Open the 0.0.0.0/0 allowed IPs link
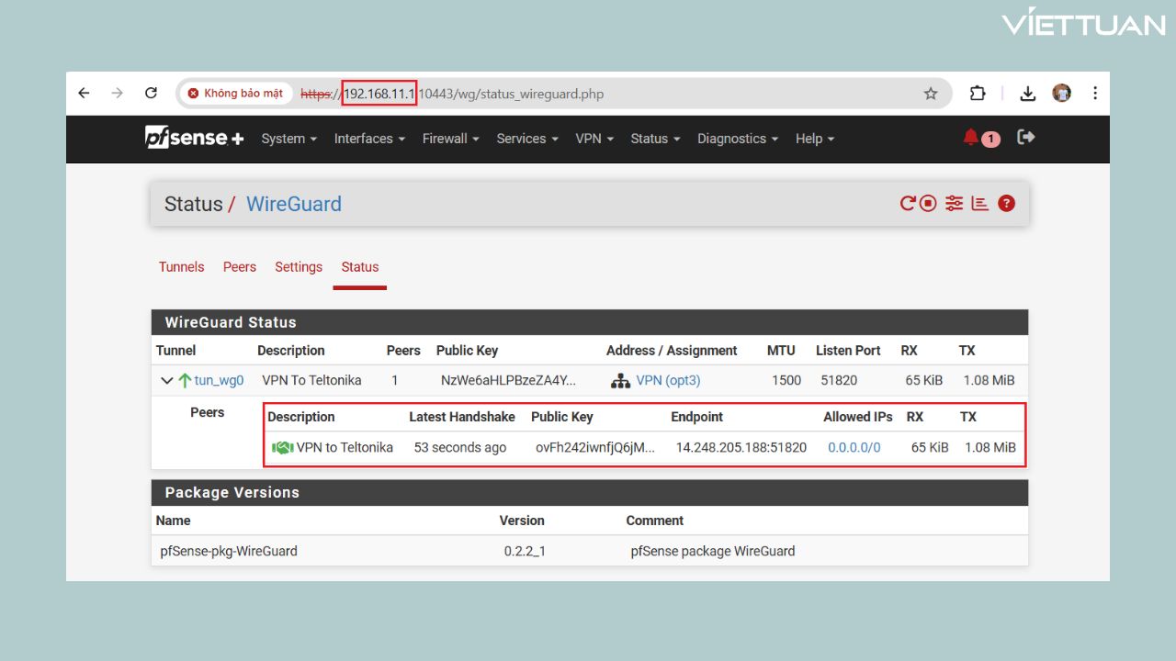The height and width of the screenshot is (661, 1176). (853, 447)
